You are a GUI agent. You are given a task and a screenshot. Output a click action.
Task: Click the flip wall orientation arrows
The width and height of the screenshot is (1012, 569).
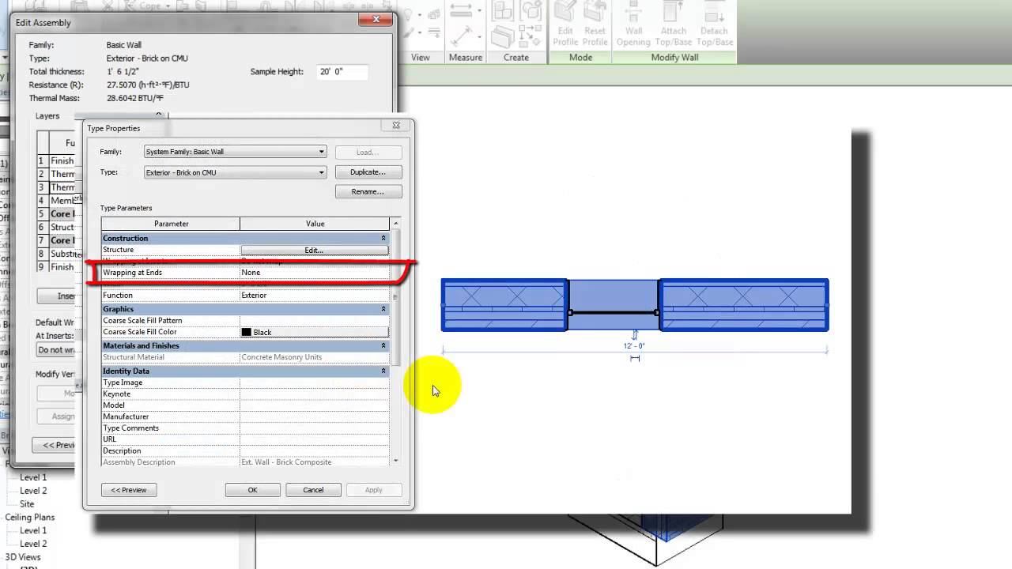point(634,335)
